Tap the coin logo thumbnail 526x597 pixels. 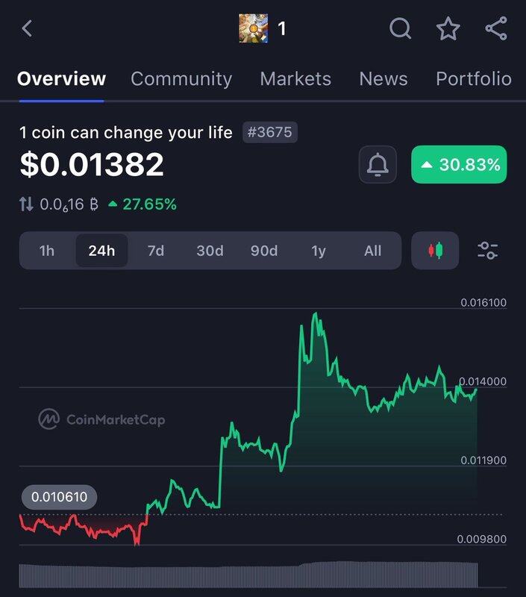click(254, 29)
